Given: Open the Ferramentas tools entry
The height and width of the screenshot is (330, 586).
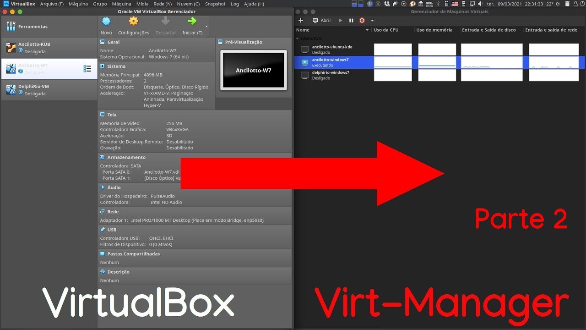Looking at the screenshot, I should (x=49, y=27).
